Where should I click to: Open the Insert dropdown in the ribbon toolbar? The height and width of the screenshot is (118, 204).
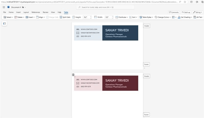click(x=30, y=17)
